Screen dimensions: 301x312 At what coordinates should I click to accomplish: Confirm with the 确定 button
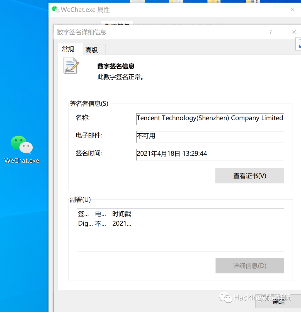coord(278,301)
